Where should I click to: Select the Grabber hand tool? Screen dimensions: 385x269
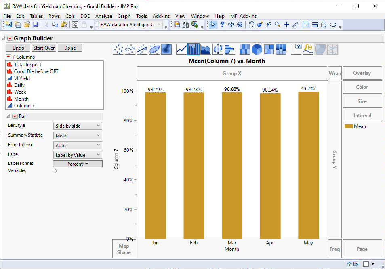coord(251,25)
